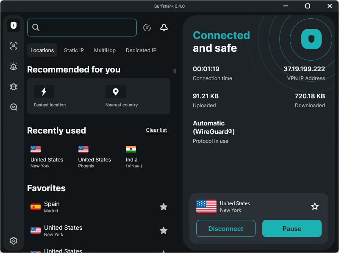The image size is (339, 253).
Task: Click the Disconnect button
Action: pos(226,228)
